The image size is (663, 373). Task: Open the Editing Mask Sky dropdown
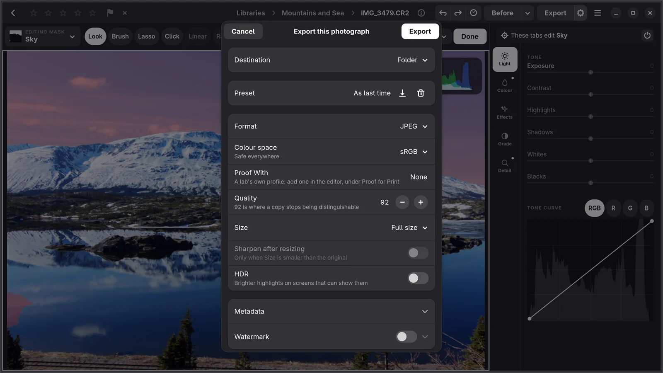(x=42, y=36)
